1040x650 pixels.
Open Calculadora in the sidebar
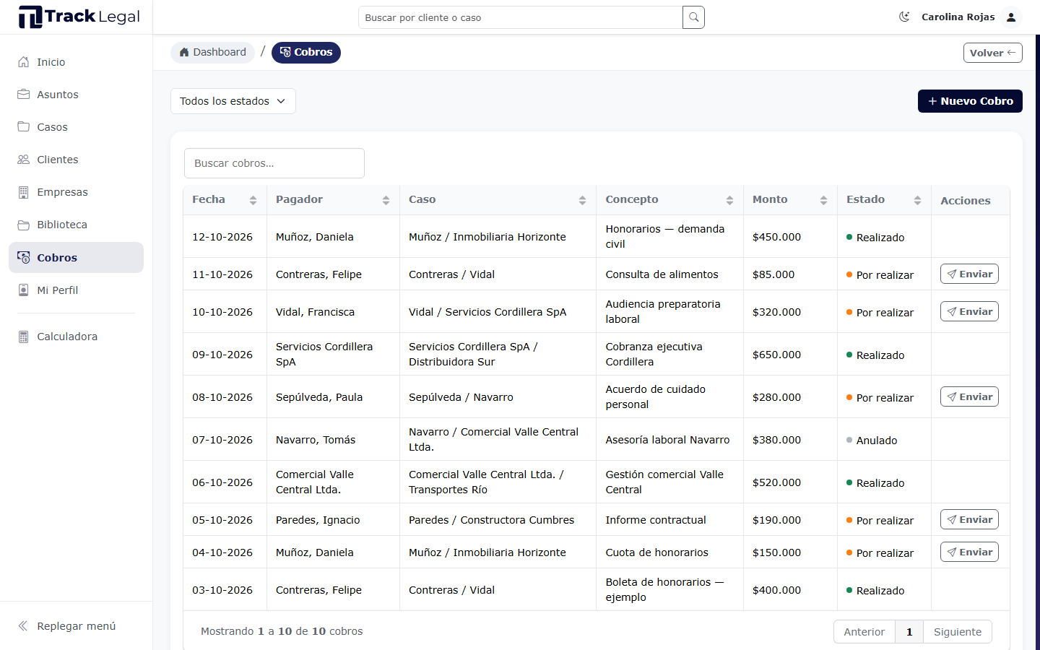[x=76, y=337]
